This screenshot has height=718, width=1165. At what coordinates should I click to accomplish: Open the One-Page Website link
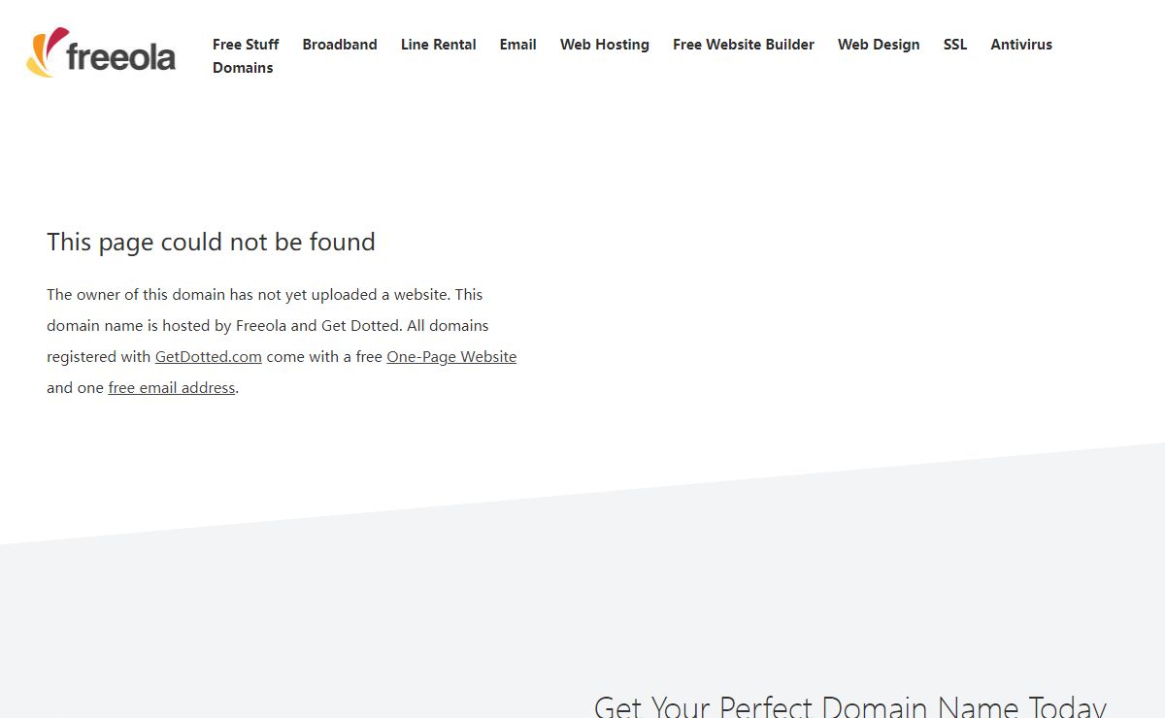[x=451, y=357]
